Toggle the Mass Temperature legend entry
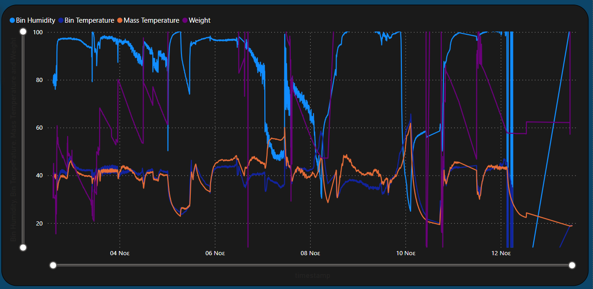Screen dimensions: 593x289 (x=148, y=20)
